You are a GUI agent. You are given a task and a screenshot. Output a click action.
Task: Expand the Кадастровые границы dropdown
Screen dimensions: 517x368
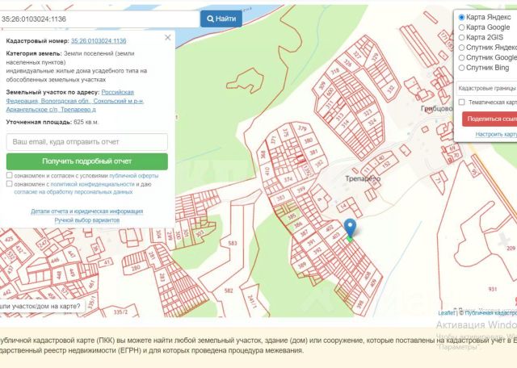point(486,88)
